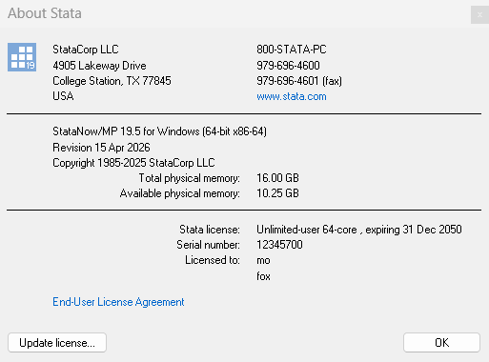Open the www.stata.com link
This screenshot has width=489, height=362.
coord(292,96)
